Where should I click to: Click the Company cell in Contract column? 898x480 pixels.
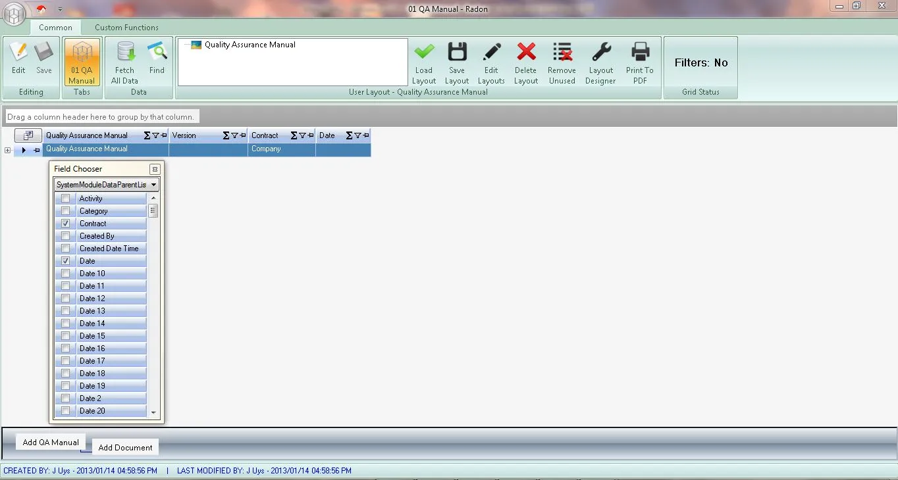click(282, 149)
